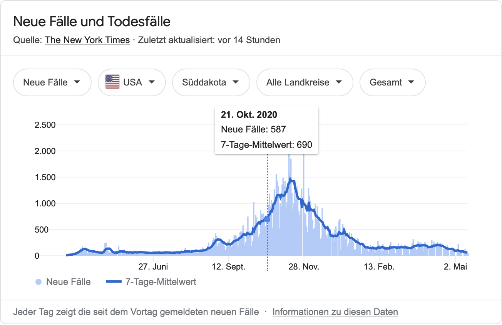Expand the Süddakota state dropdown

(x=211, y=82)
